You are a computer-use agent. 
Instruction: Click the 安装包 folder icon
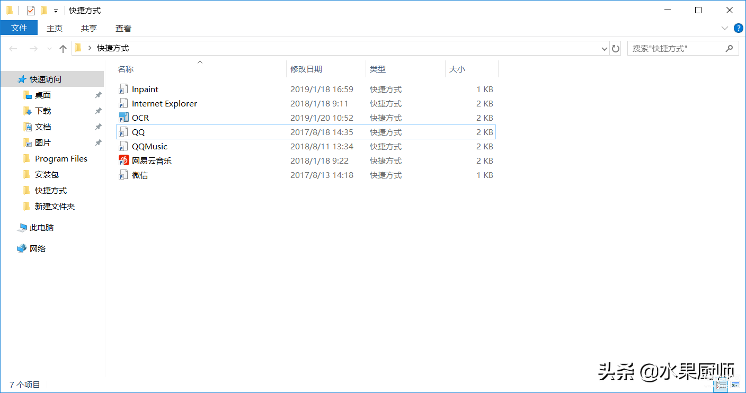[x=27, y=174]
